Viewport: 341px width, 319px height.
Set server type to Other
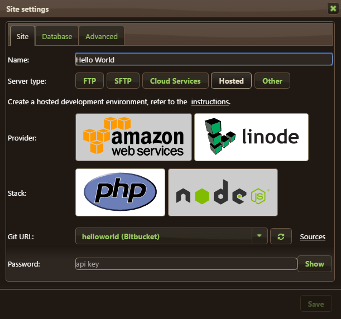click(272, 81)
